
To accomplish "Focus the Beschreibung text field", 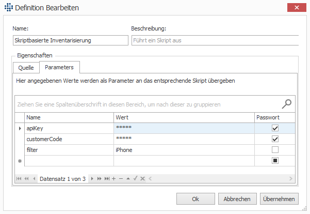I will pos(215,40).
